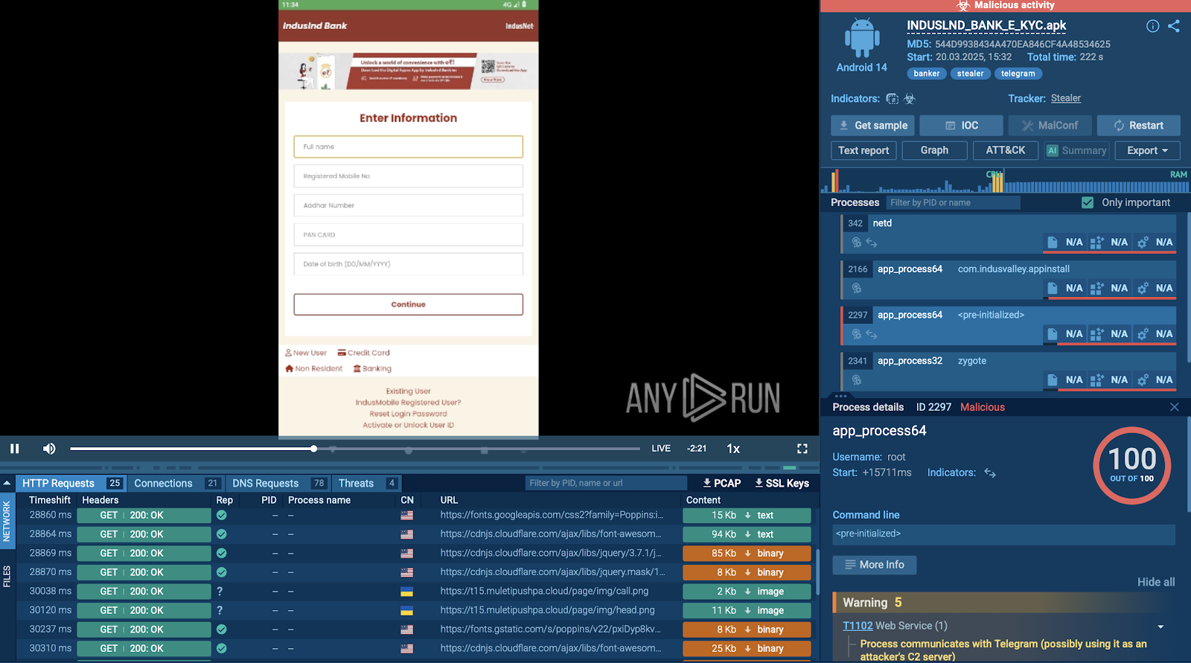Click the Get sample button
This screenshot has height=663, width=1191.
pos(872,126)
